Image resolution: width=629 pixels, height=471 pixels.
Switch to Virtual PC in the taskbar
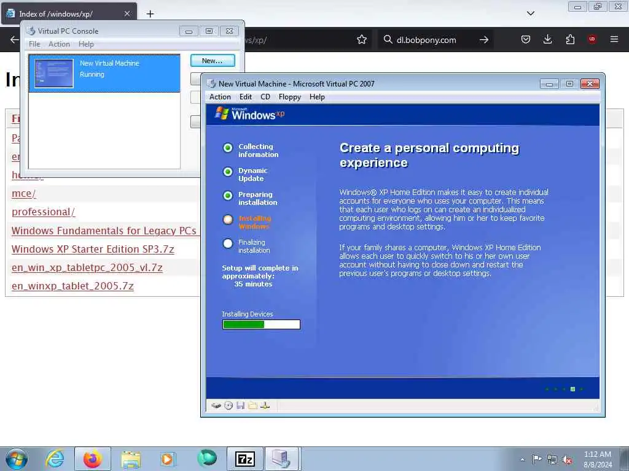[x=281, y=459]
